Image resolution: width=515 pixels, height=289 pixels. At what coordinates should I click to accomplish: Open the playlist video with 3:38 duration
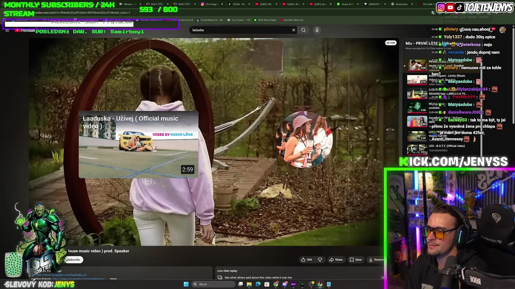point(417,107)
